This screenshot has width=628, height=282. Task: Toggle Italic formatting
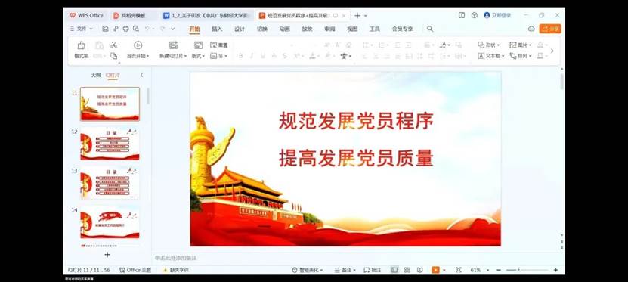252,56
